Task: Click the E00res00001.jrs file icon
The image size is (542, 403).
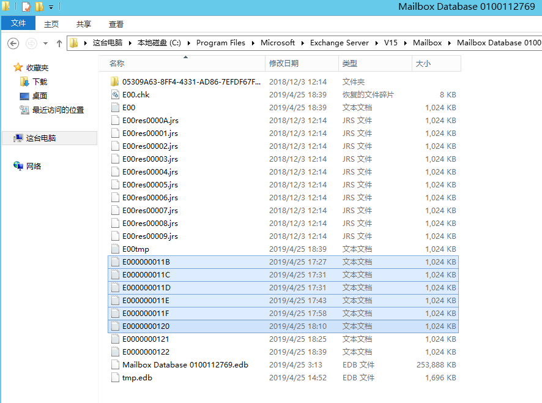Action: pos(115,133)
